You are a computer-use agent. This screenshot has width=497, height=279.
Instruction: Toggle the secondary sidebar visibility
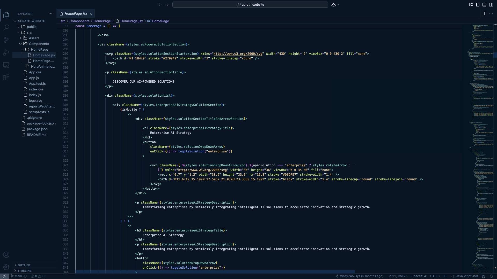(x=491, y=5)
